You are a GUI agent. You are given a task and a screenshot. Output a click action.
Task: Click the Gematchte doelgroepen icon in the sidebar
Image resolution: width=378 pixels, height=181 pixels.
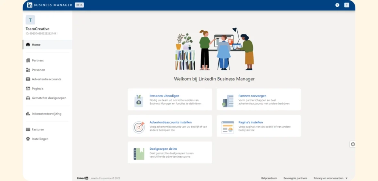coord(28,98)
